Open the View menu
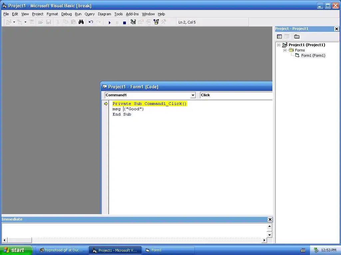This screenshot has height=255, width=341. 25,14
